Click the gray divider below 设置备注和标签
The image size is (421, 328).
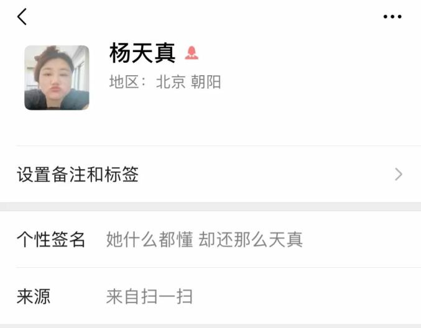click(x=210, y=207)
